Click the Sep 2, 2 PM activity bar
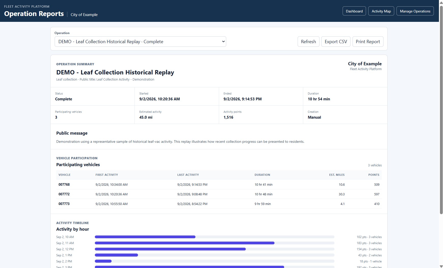Viewport: 443px width, 268px height. tap(103, 261)
